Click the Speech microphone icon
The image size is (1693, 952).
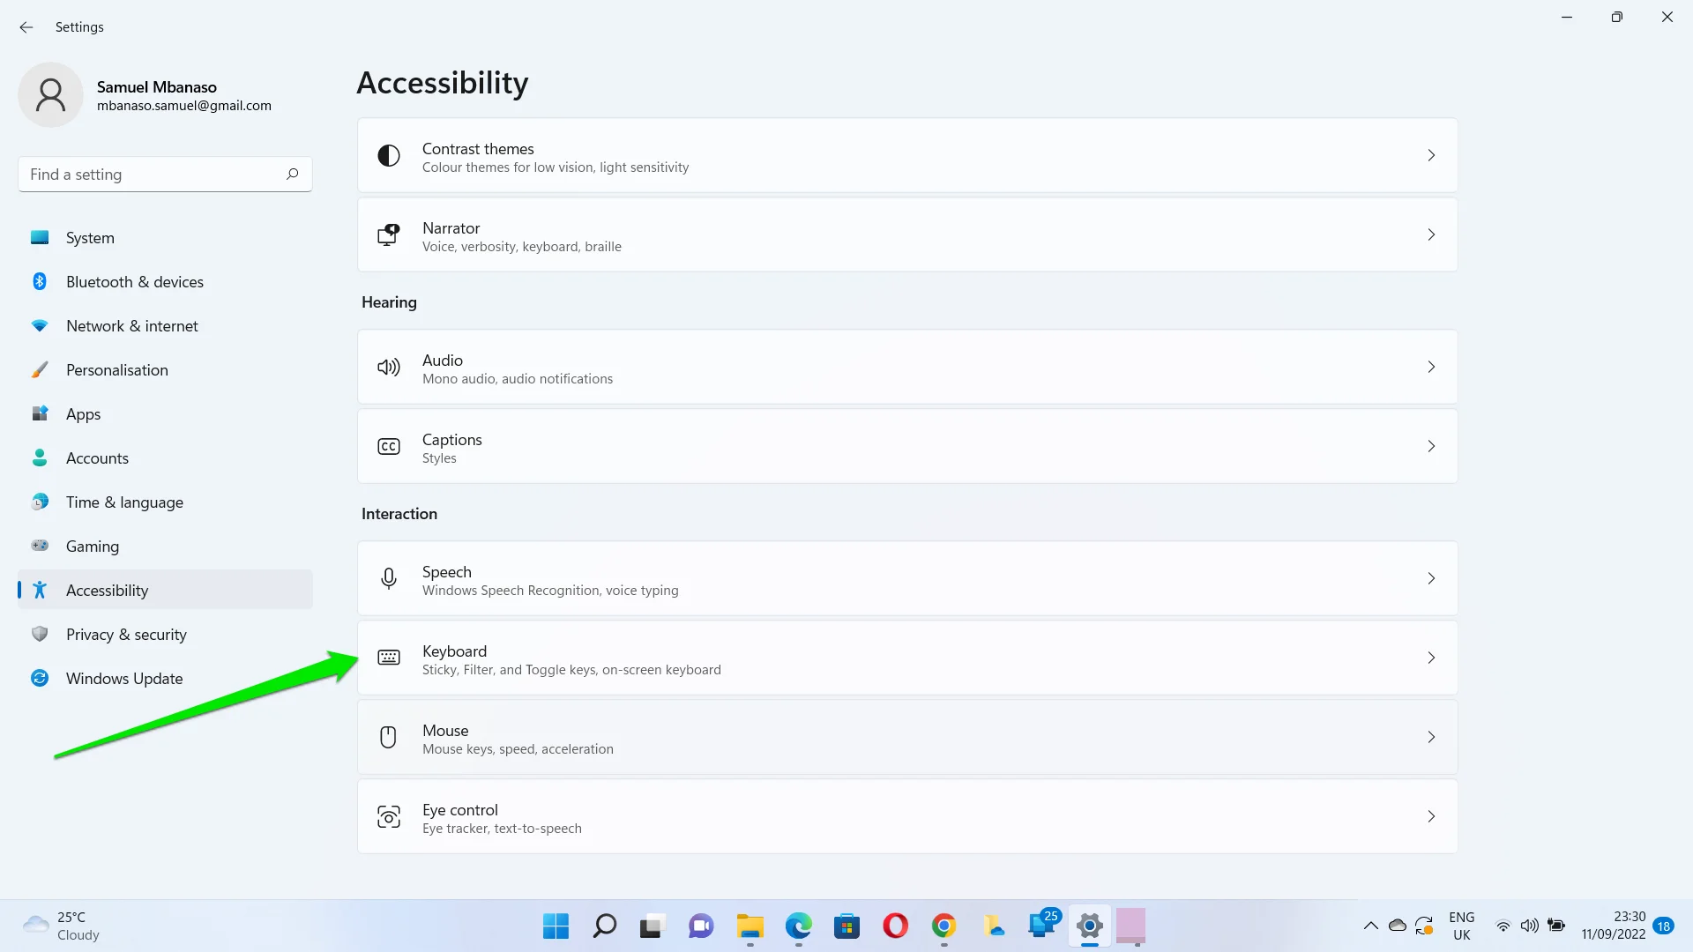[389, 579]
